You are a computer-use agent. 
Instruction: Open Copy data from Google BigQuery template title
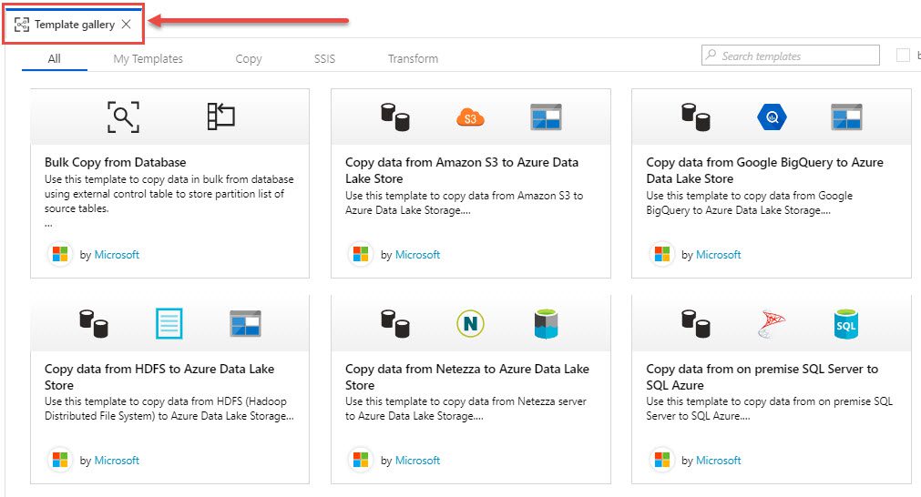click(x=764, y=170)
